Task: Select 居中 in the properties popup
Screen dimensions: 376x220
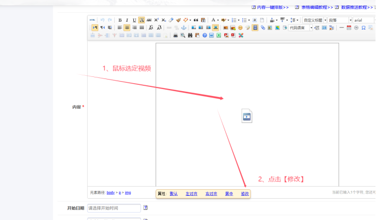Action: click(x=229, y=194)
